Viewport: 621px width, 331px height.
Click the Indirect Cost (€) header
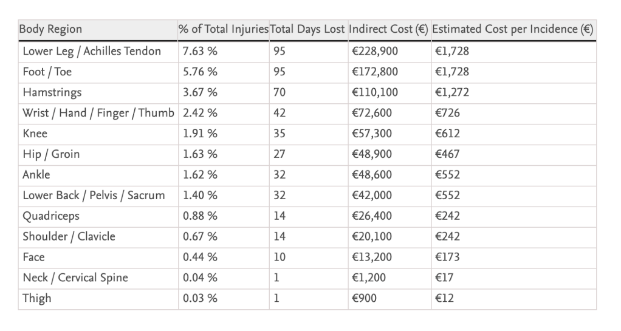[x=389, y=30]
